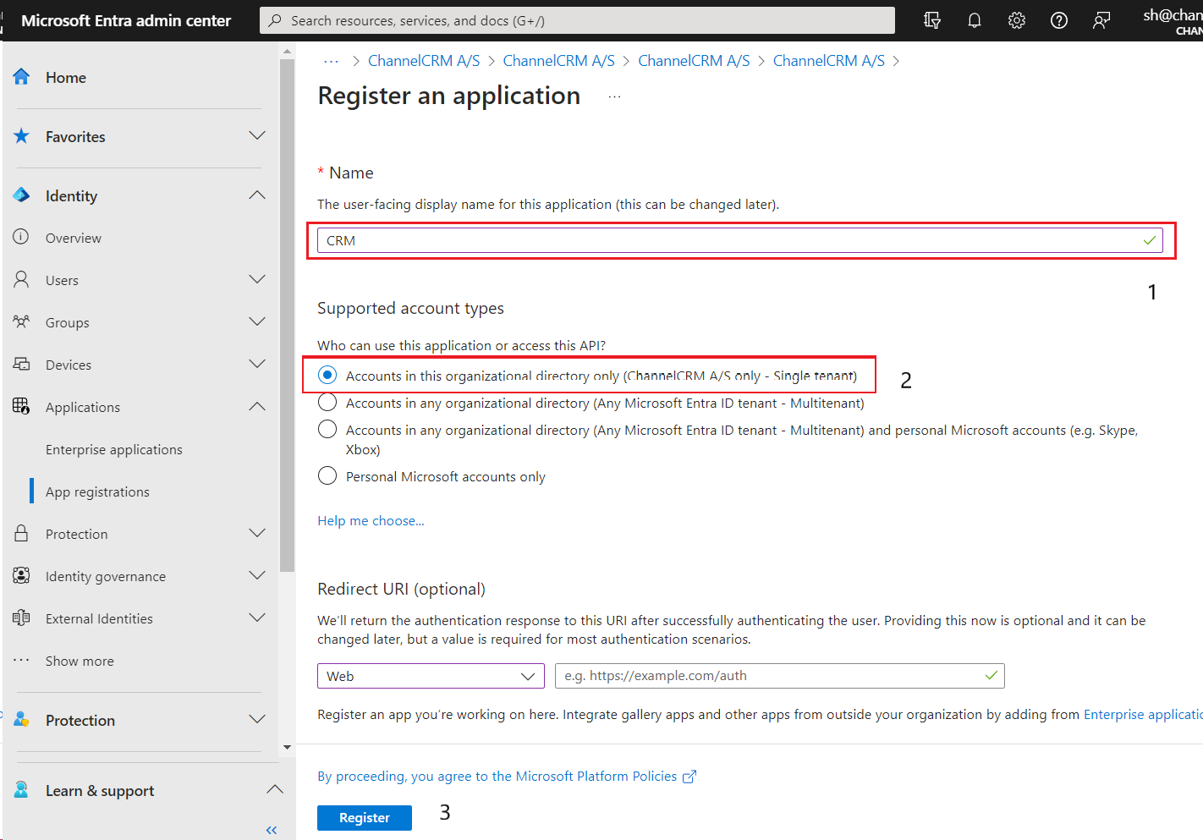Click the Register button
Viewport: 1203px width, 840px height.
[x=365, y=818]
